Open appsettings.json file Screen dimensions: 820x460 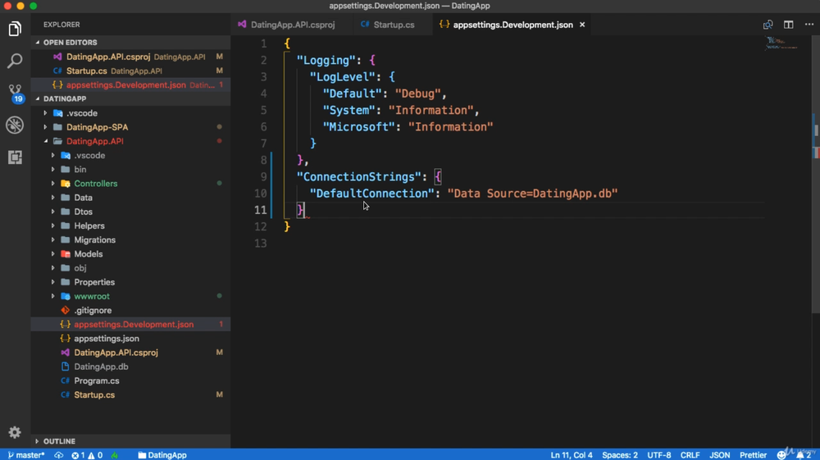130,339
